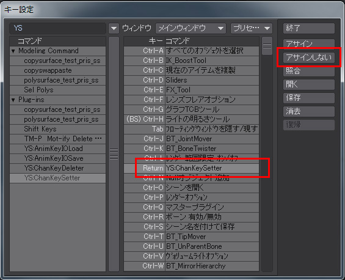Click the key list scrollbar thumb
This screenshot has height=280, width=345.
[267, 46]
